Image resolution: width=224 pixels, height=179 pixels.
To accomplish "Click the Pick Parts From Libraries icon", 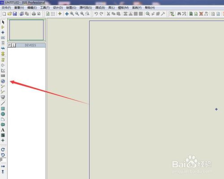I will [x=147, y=14].
